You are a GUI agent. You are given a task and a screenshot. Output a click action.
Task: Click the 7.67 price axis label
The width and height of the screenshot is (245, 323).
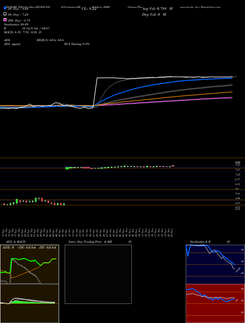[x=237, y=170]
